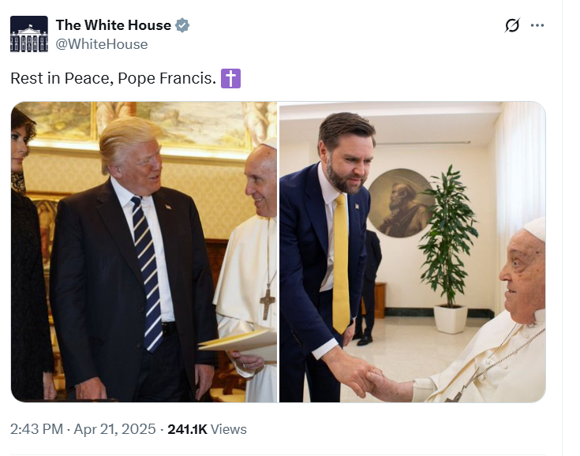
Task: Click the text Rest in Peace, Pope Francis
Action: click(113, 79)
